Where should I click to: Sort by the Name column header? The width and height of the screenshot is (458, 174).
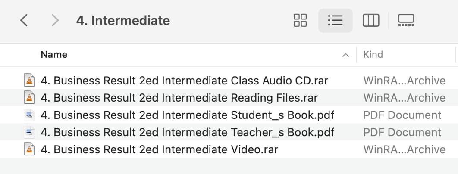click(x=54, y=55)
